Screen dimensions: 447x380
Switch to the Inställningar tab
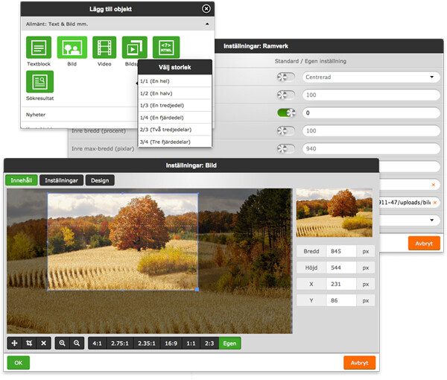click(61, 180)
